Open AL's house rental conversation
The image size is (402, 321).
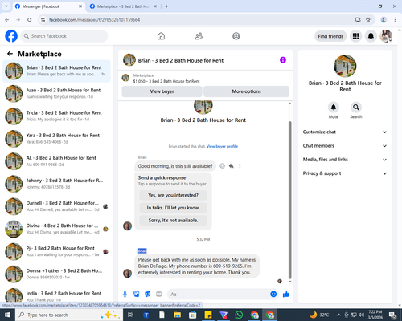tap(56, 161)
